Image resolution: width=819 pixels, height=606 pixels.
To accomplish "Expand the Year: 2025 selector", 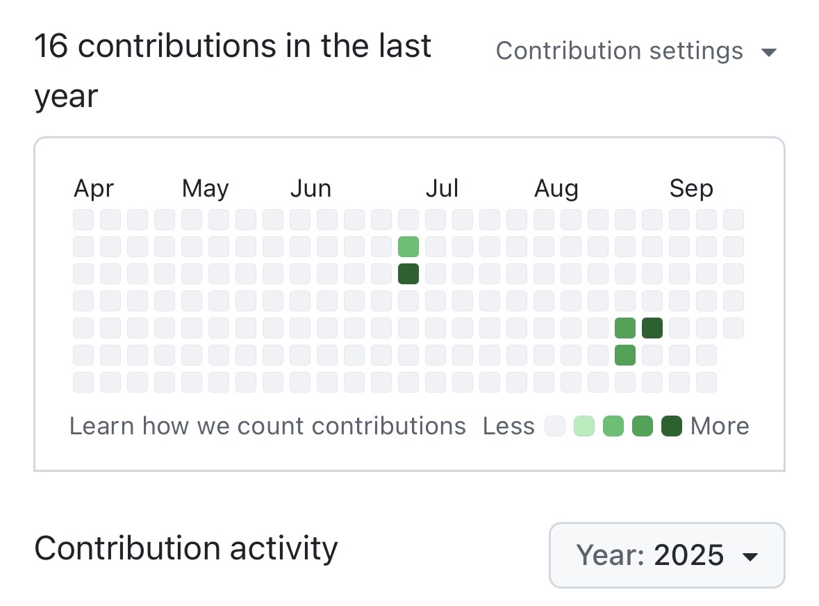I will coord(667,555).
